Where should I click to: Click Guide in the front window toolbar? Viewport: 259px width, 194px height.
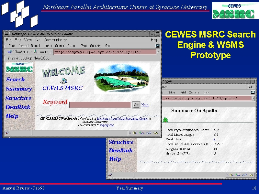71,46
